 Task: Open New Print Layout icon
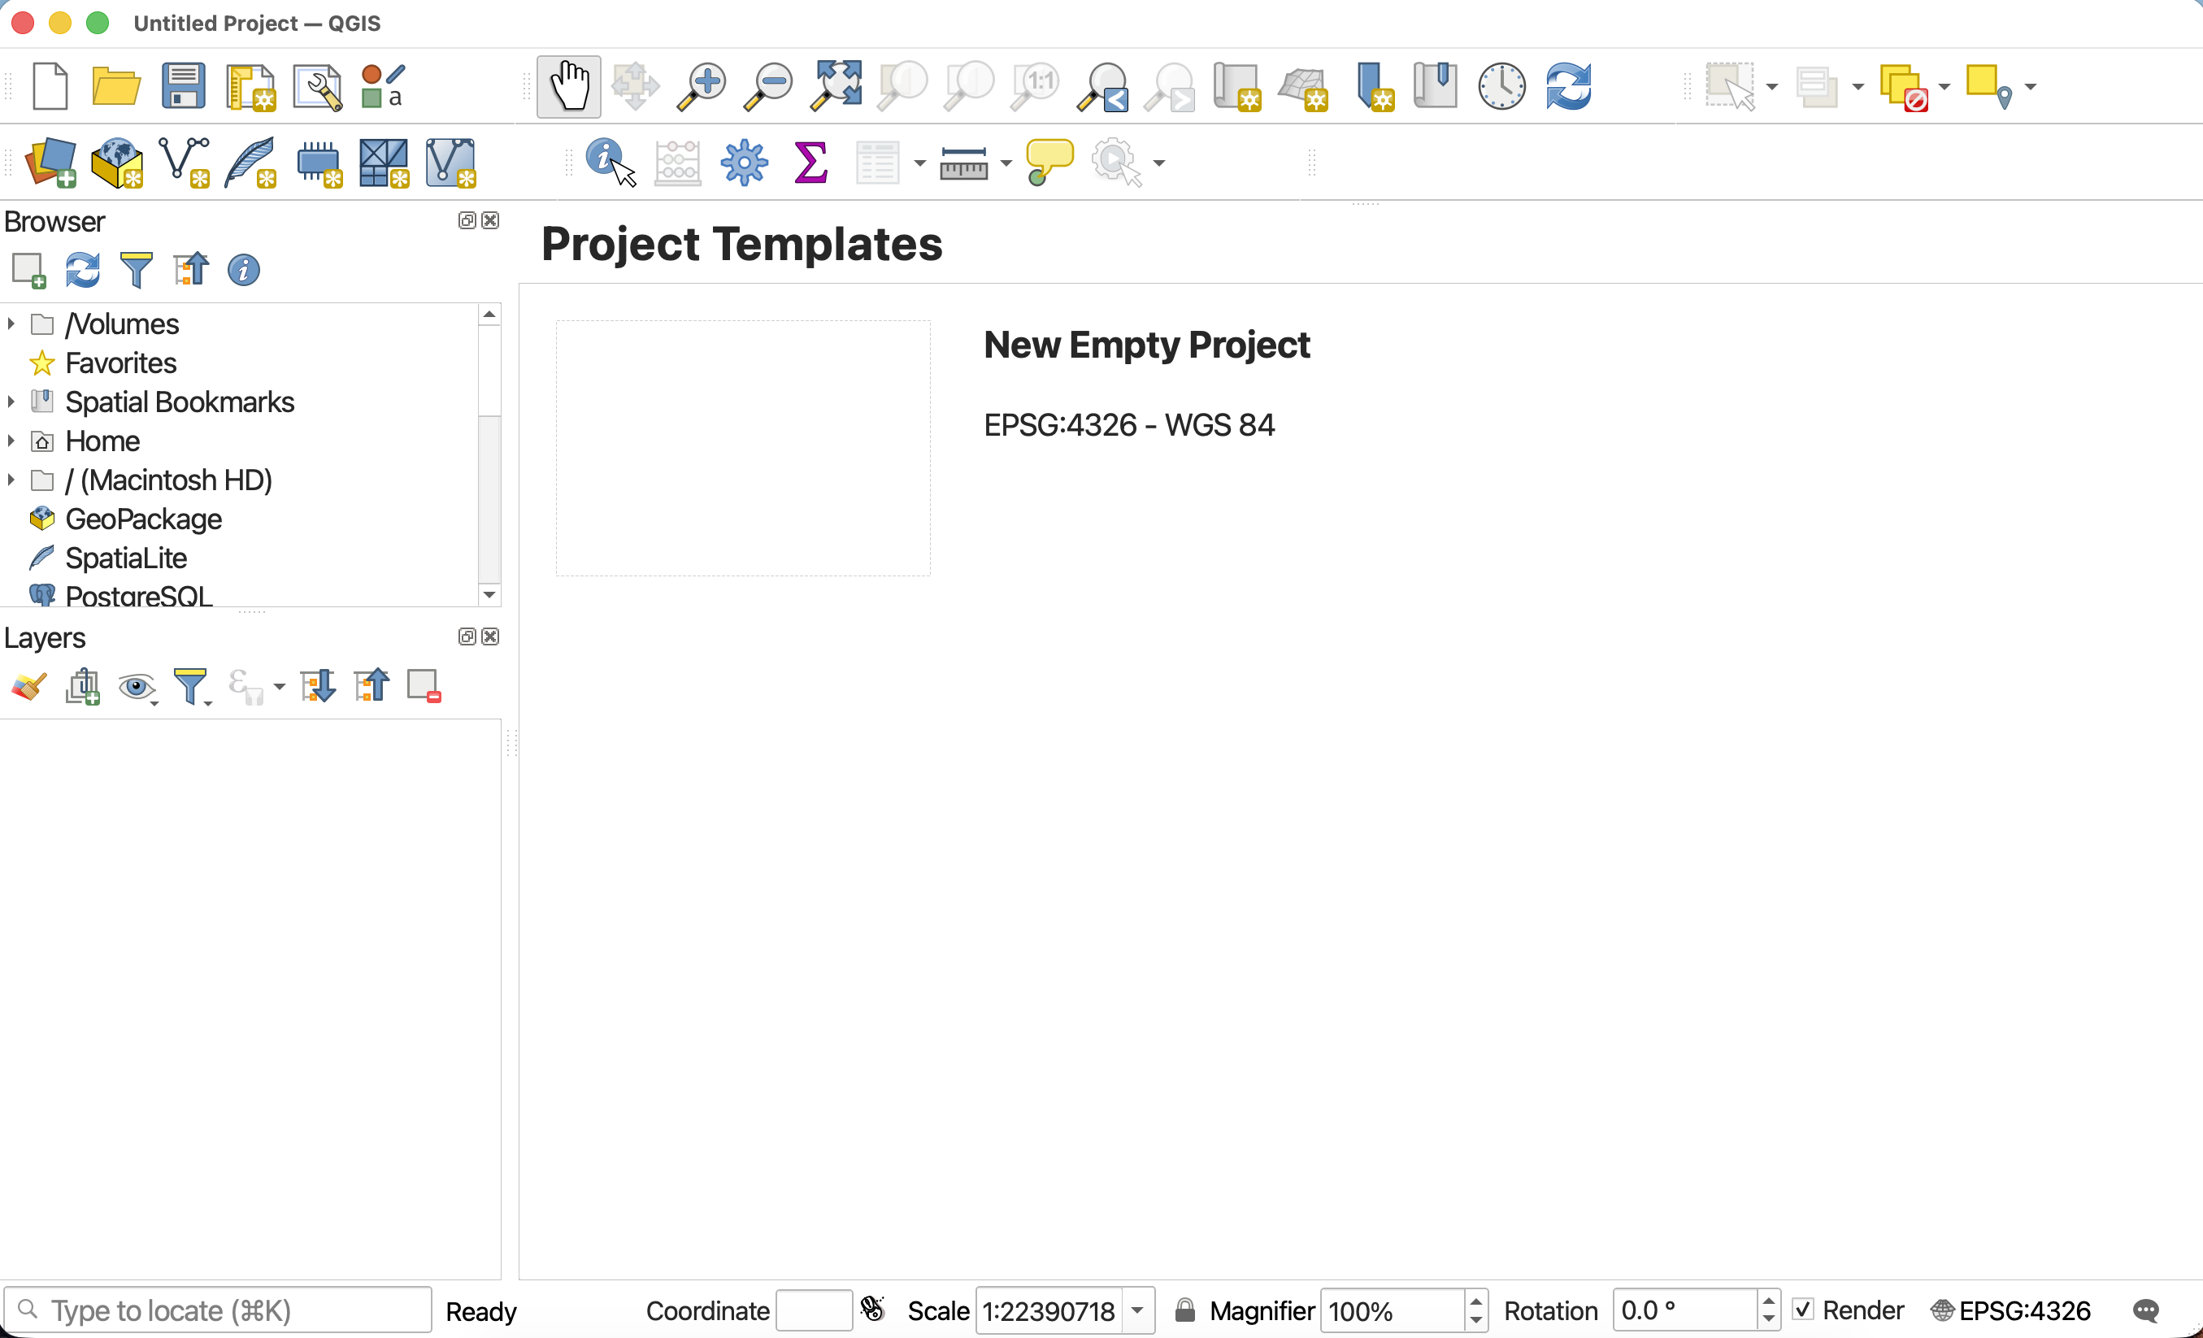tap(250, 87)
